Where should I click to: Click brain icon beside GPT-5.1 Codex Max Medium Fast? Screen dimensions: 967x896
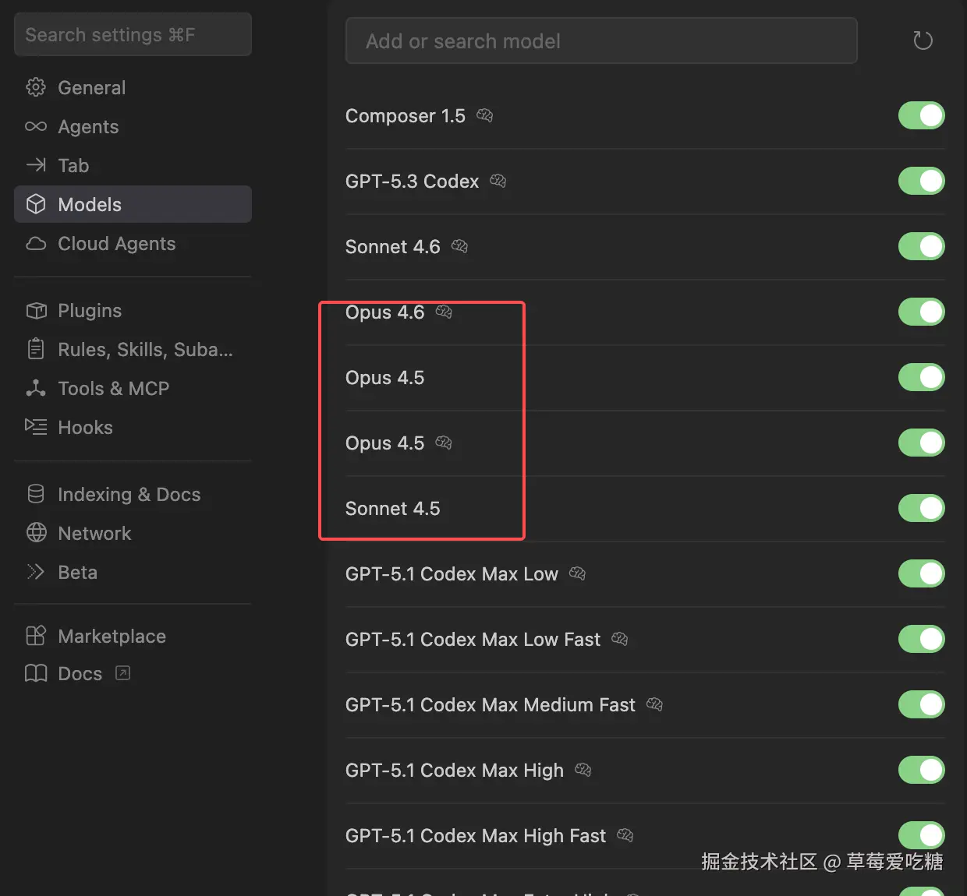(655, 704)
